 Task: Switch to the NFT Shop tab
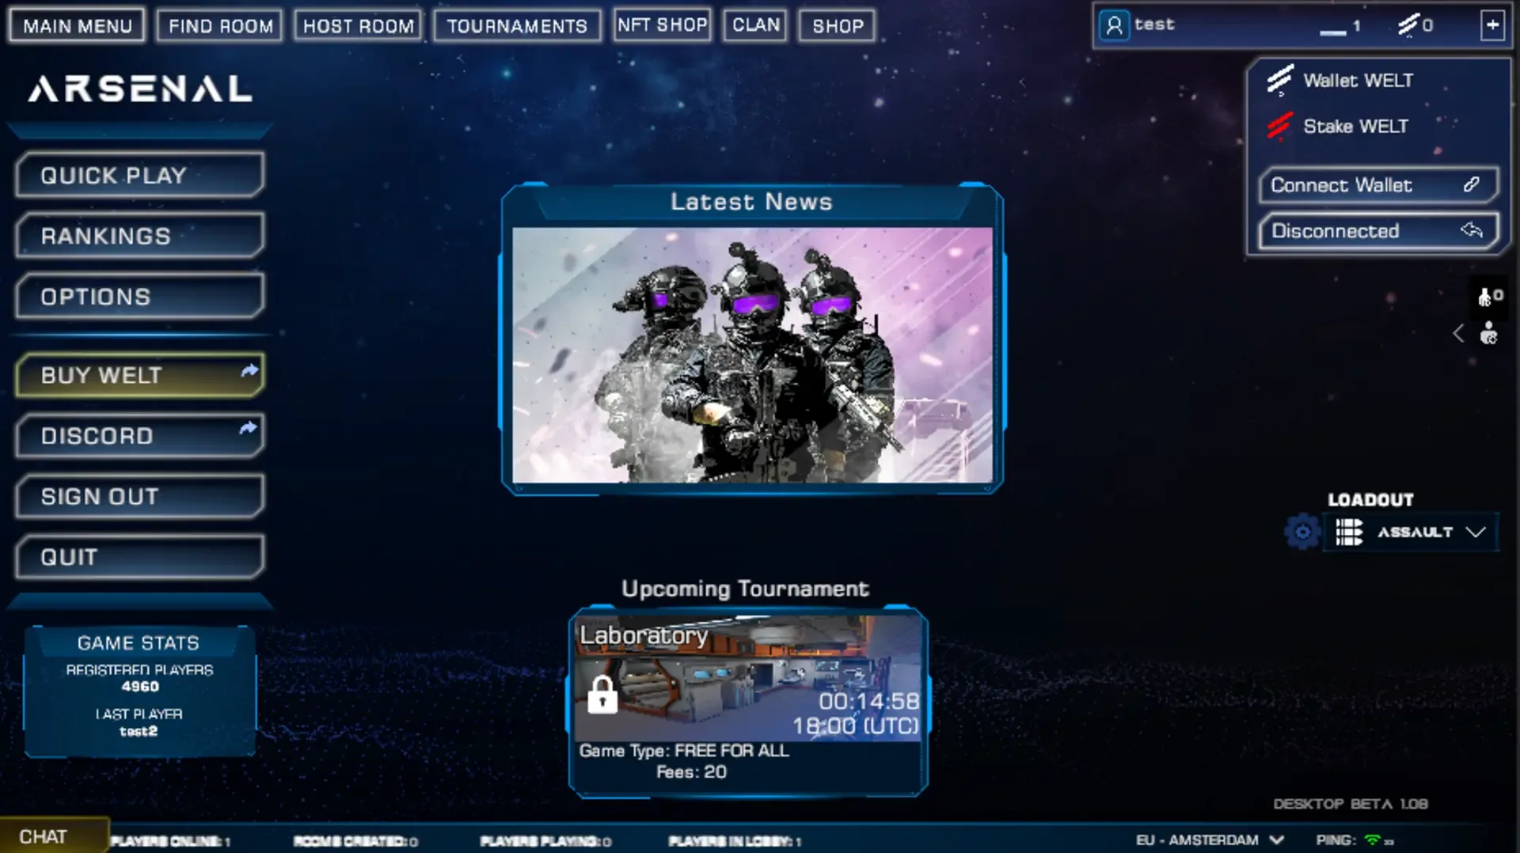pyautogui.click(x=662, y=25)
